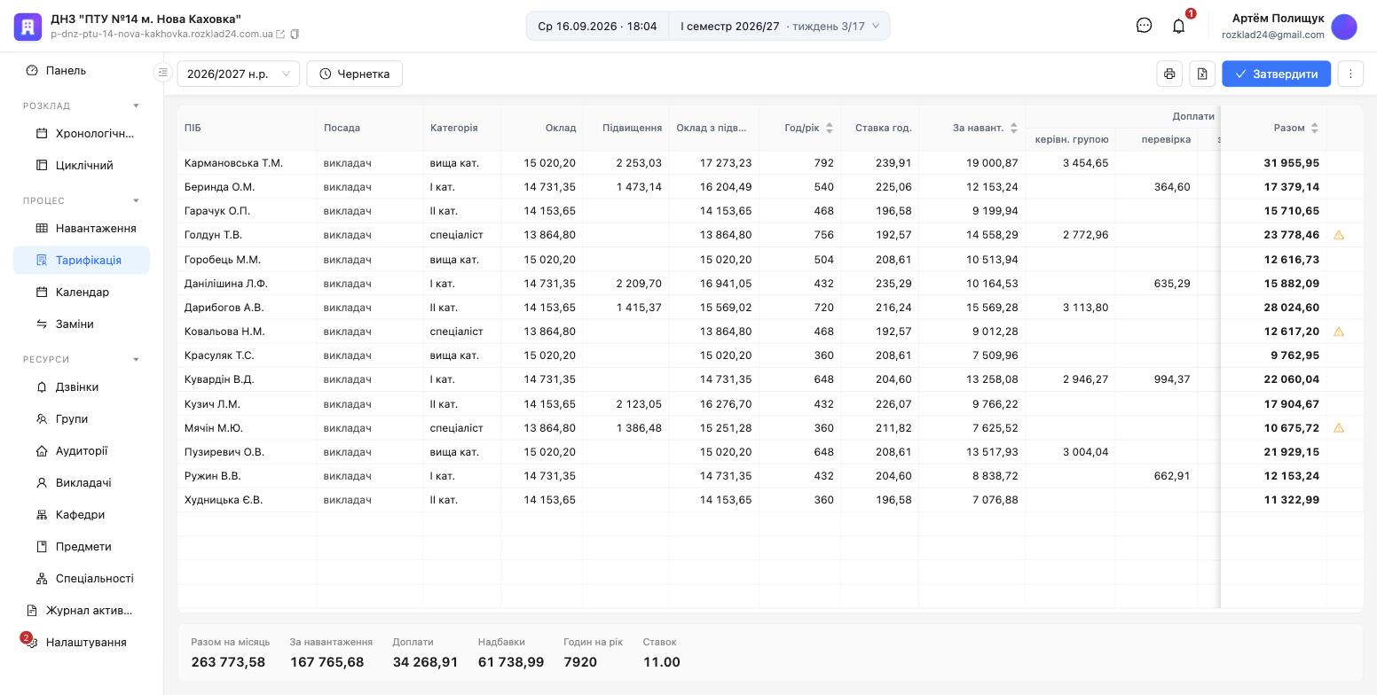
Task: Collapse the РОЗКЛАД sidebar section
Action: point(136,105)
